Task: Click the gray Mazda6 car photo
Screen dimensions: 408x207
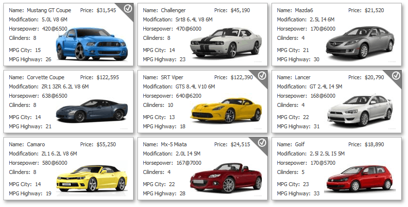Action: click(x=360, y=42)
